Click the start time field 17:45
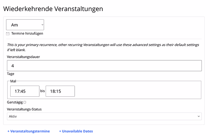This screenshot has height=140, width=210. pos(25,91)
